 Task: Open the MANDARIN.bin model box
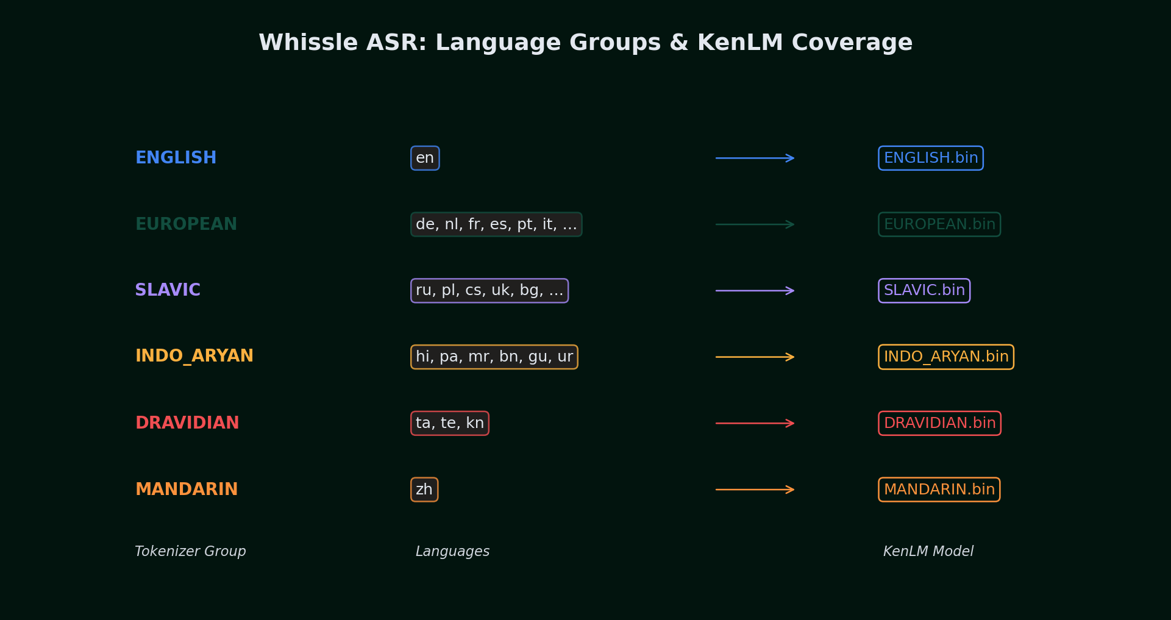pyautogui.click(x=939, y=490)
